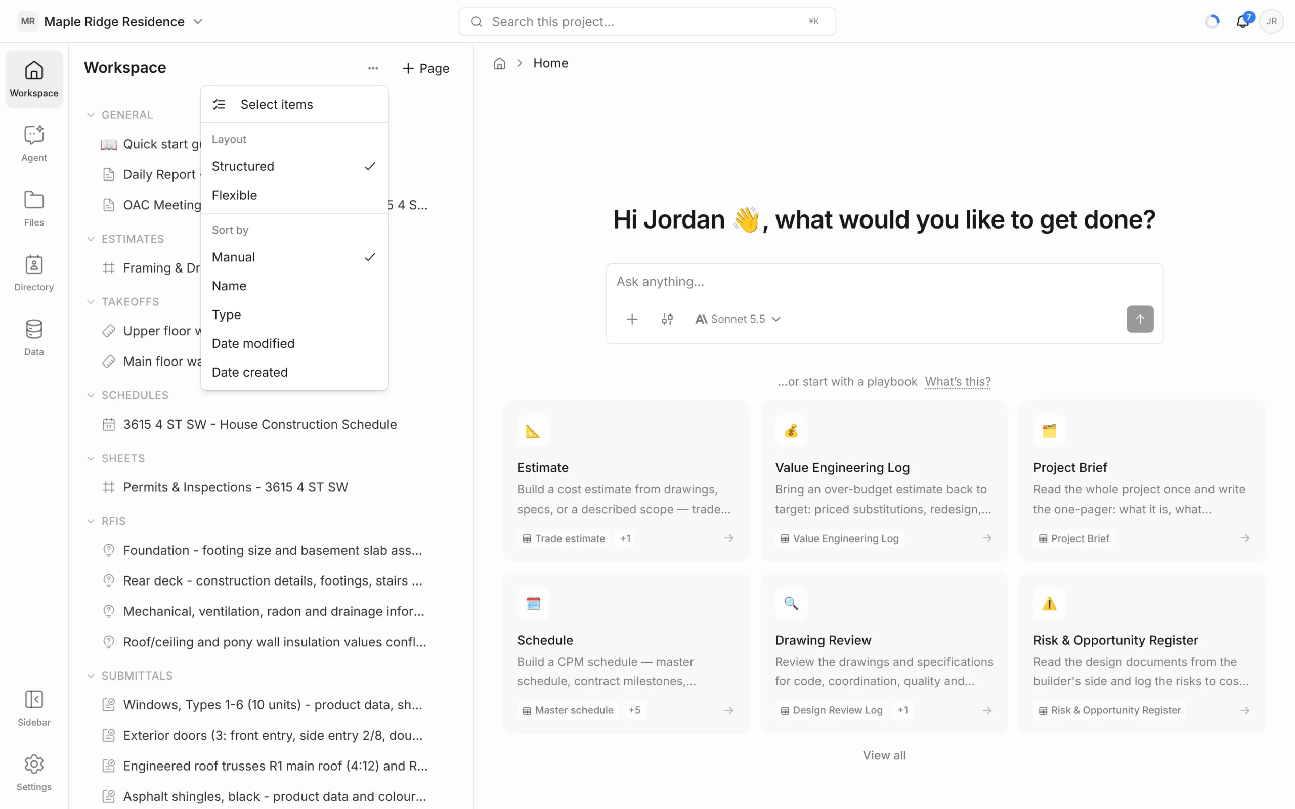1295x809 pixels.
Task: Open the Value Engineering Log playbook card
Action: (884, 481)
